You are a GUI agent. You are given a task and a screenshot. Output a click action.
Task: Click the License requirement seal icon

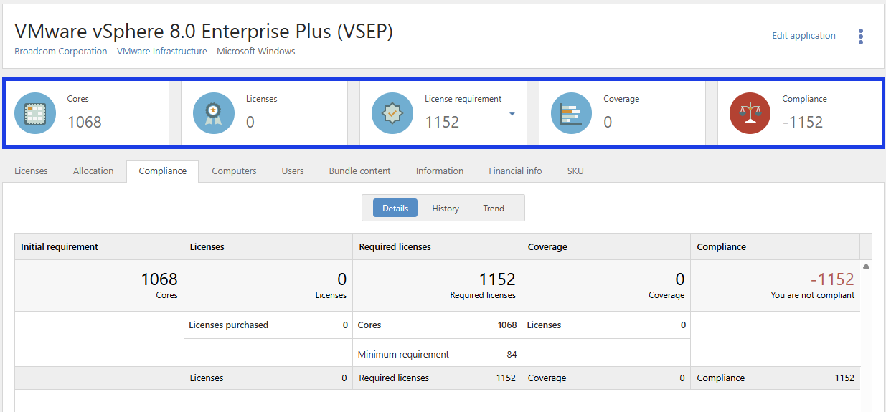tap(392, 113)
